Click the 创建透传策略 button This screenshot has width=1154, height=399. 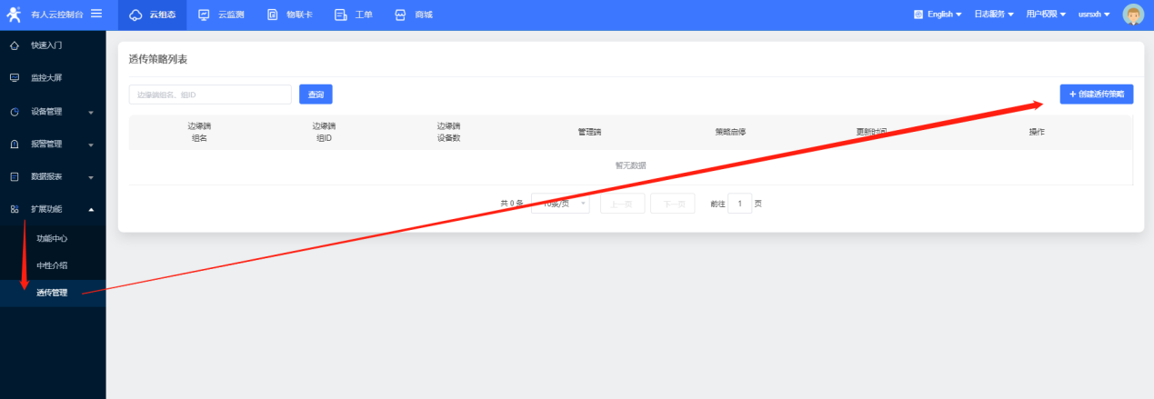point(1096,95)
